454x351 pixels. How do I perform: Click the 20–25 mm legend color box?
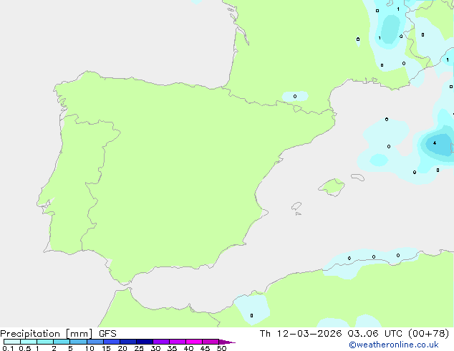click(x=128, y=342)
